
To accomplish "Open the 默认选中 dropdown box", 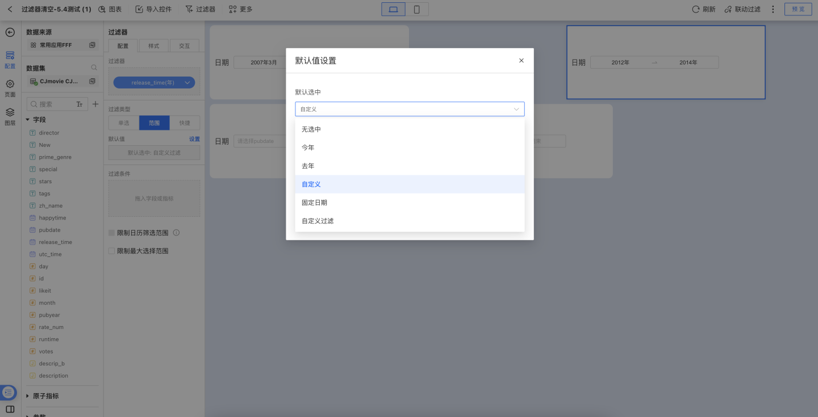I will pyautogui.click(x=410, y=109).
